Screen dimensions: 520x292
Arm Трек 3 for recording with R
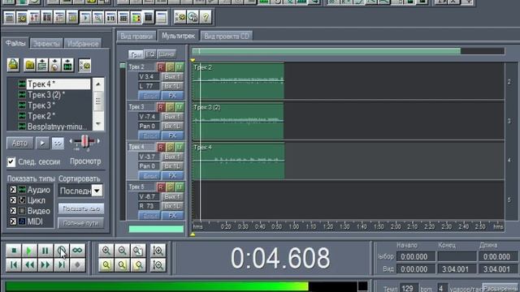pos(161,107)
